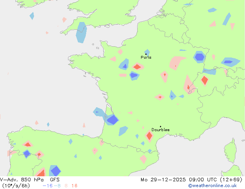This screenshot has height=189, width=245.
Task: Click the (12+69) forecast offset text
Action: [x=231, y=180]
